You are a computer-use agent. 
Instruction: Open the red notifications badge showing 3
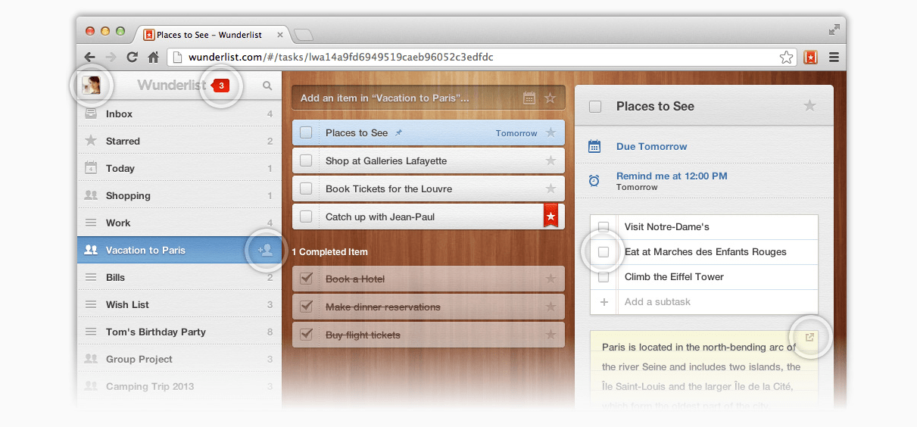[x=220, y=86]
